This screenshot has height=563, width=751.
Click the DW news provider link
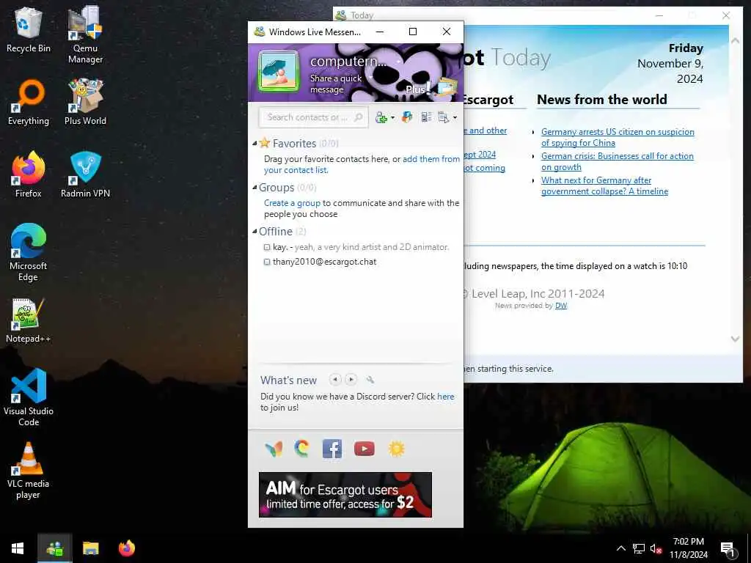coord(561,306)
